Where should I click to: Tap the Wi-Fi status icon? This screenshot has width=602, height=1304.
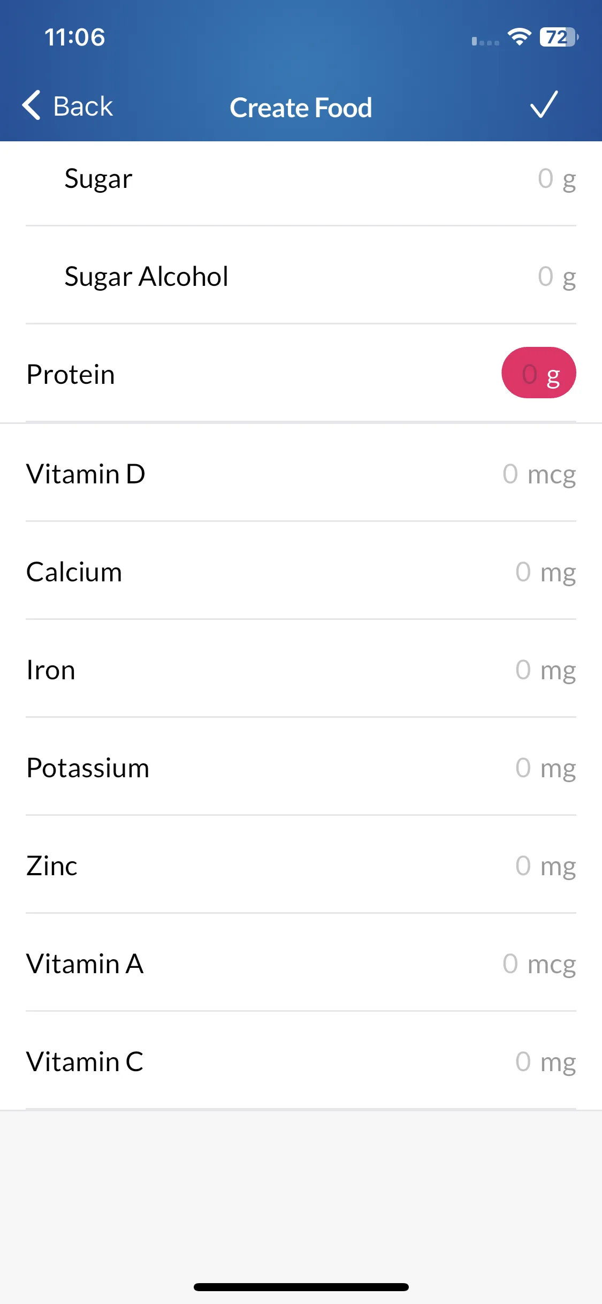tap(519, 37)
